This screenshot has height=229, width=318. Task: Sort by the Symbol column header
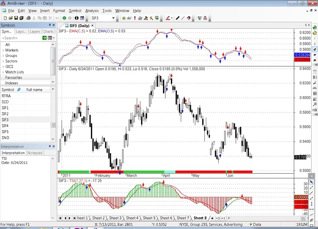13,90
